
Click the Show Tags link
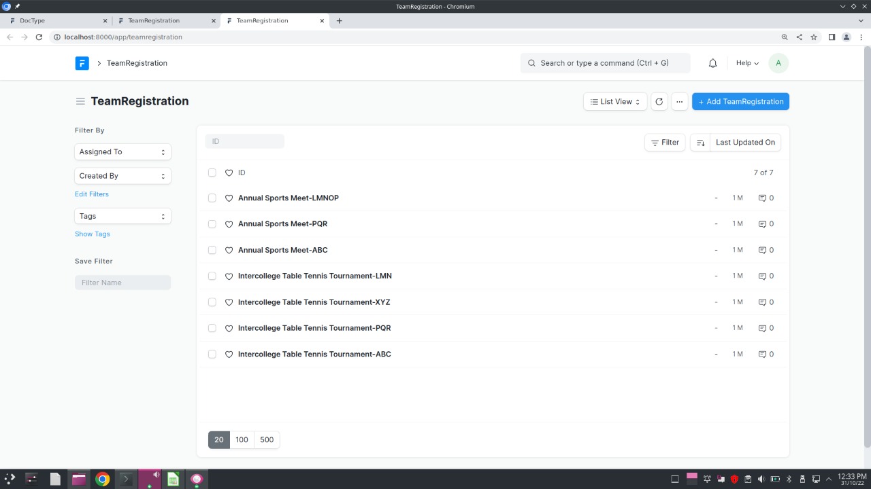pyautogui.click(x=93, y=234)
